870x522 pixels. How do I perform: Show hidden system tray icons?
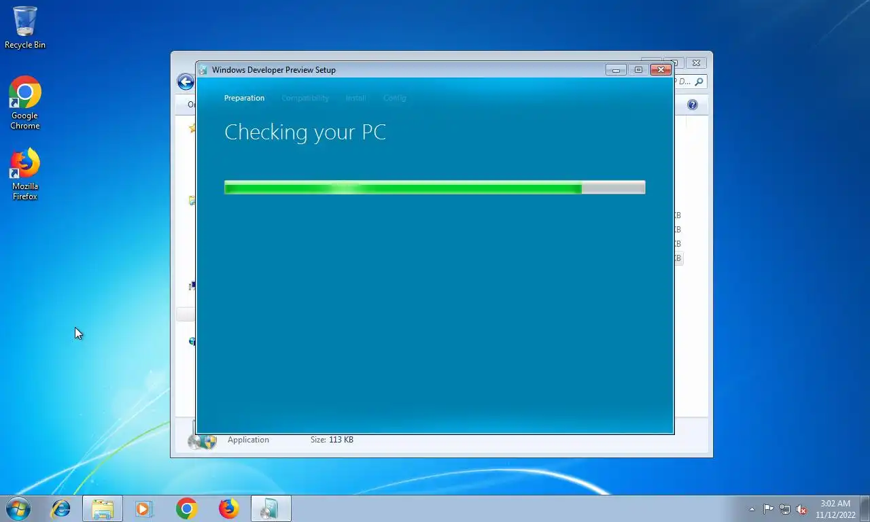click(x=752, y=509)
